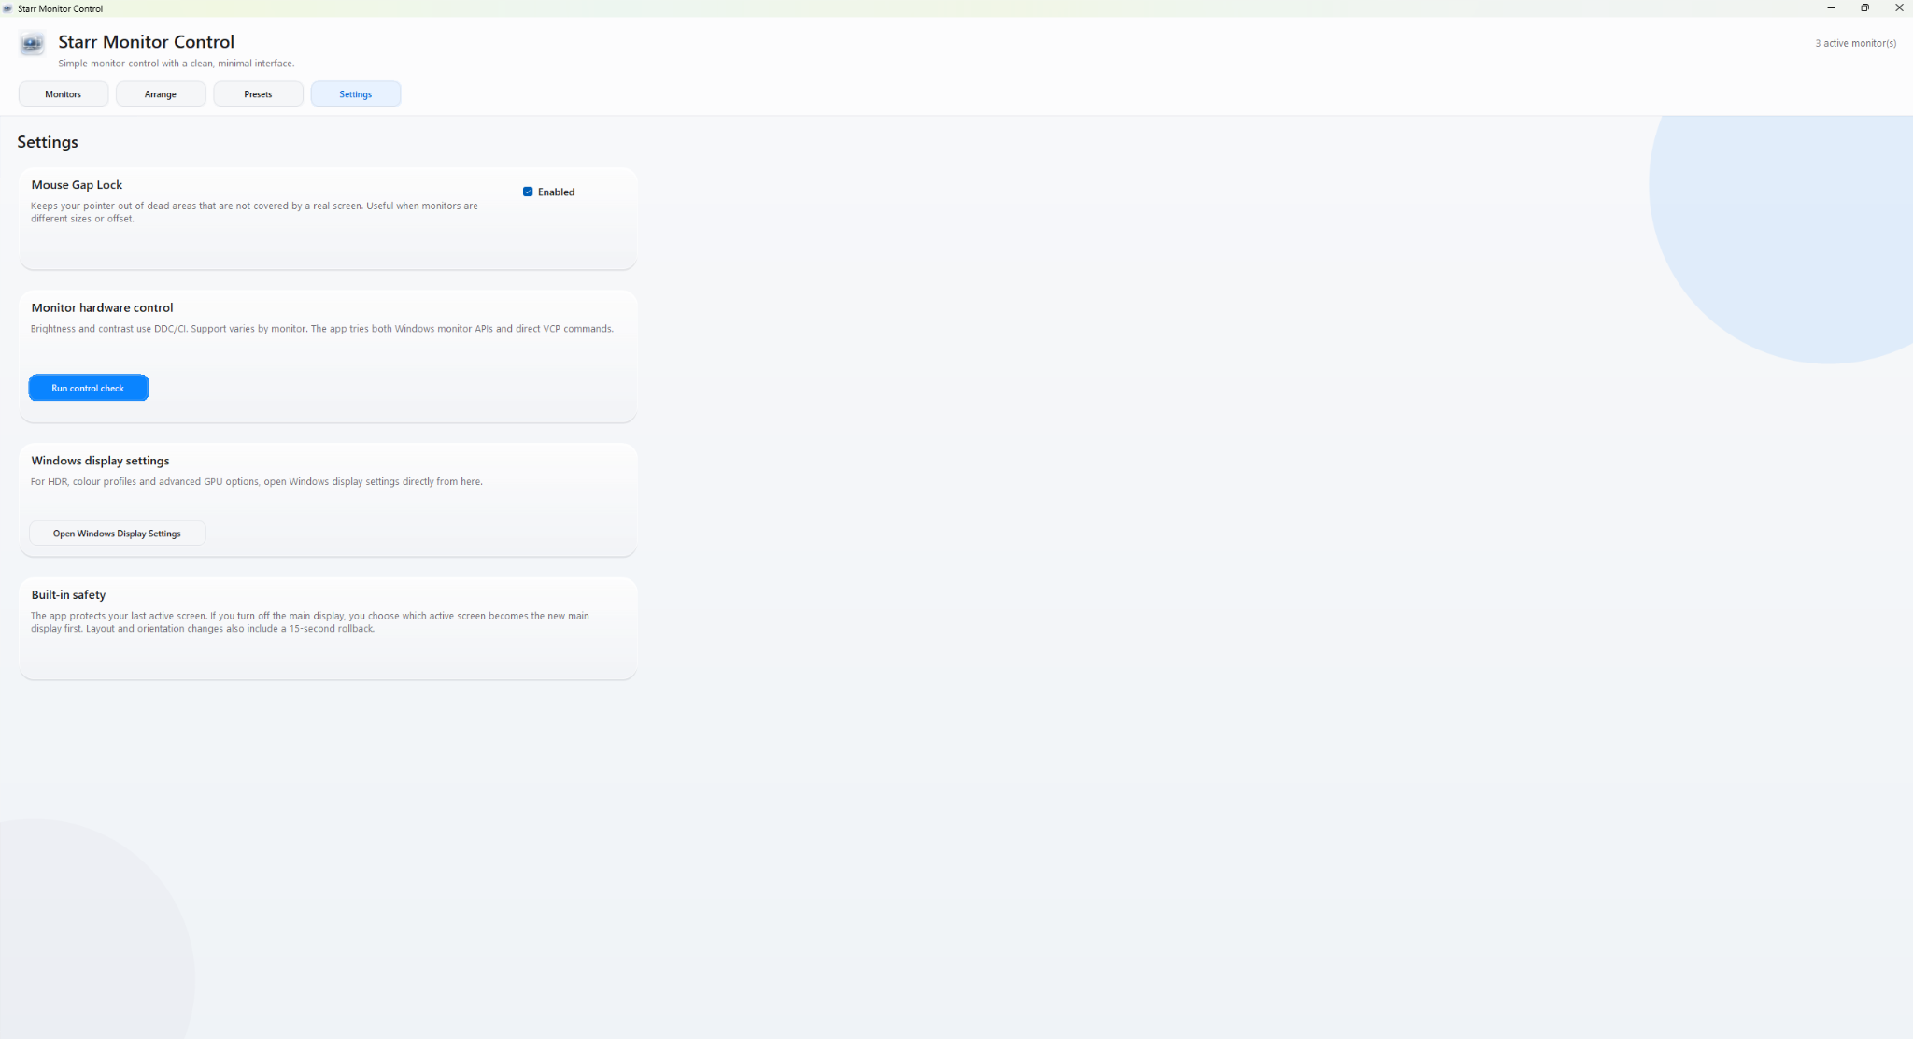Screen dimensions: 1913x1039
Task: Click the Built-in safety heading
Action: click(x=68, y=594)
